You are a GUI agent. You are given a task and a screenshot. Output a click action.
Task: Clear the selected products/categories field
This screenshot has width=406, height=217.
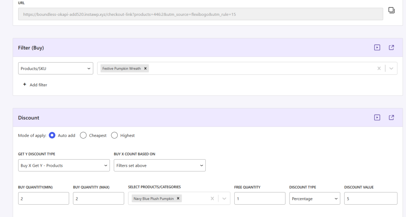click(x=213, y=199)
